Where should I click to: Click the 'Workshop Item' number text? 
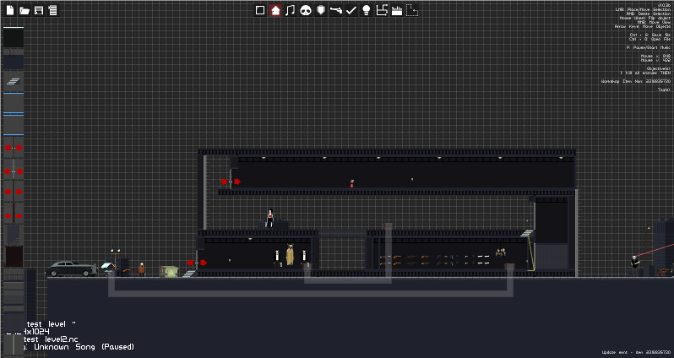pos(636,81)
